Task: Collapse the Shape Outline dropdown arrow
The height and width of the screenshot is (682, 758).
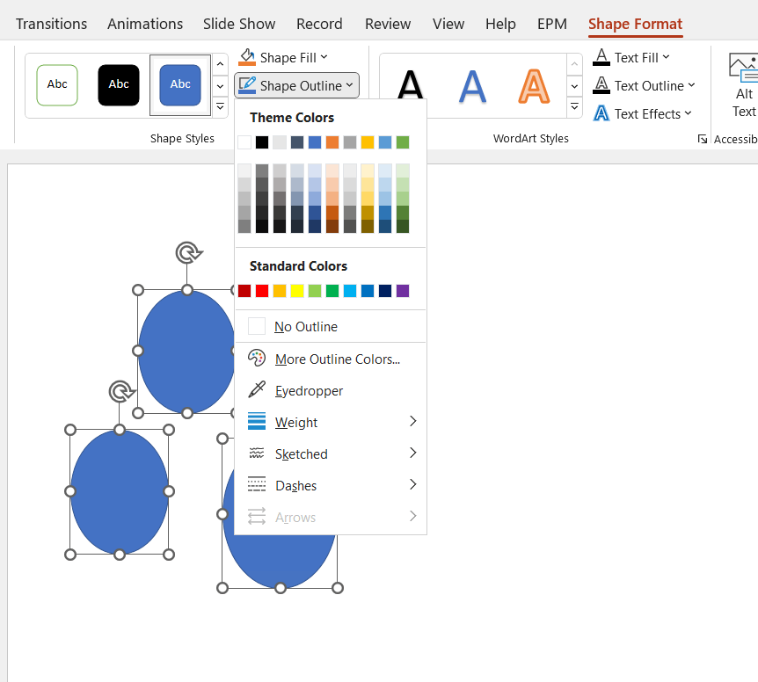Action: click(349, 85)
